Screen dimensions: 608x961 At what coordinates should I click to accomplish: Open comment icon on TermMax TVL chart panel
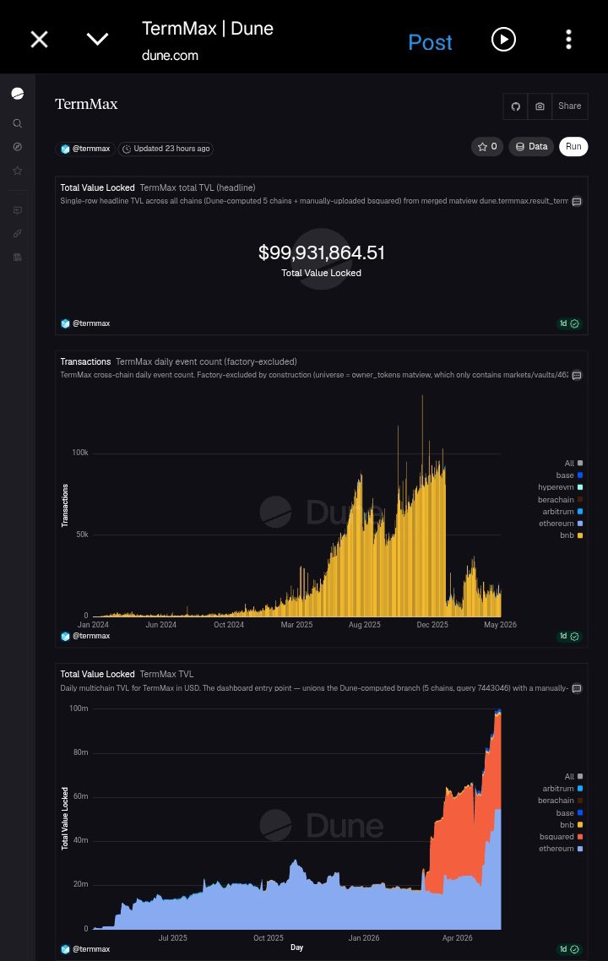click(x=577, y=688)
